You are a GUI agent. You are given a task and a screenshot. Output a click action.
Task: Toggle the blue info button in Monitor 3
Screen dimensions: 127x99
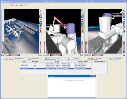(124, 16)
